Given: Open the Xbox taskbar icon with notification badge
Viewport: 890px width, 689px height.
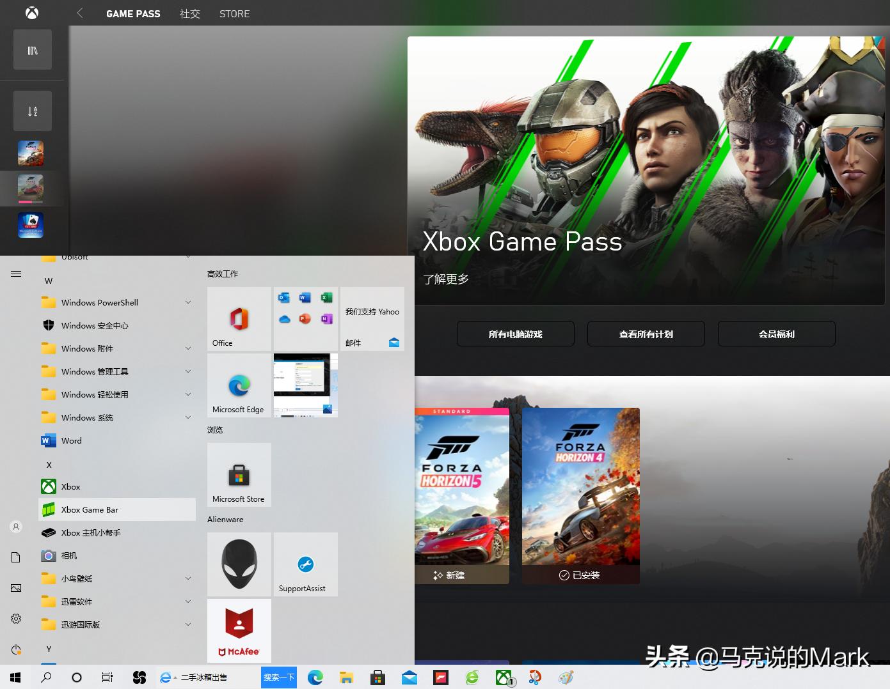Looking at the screenshot, I should tap(503, 677).
